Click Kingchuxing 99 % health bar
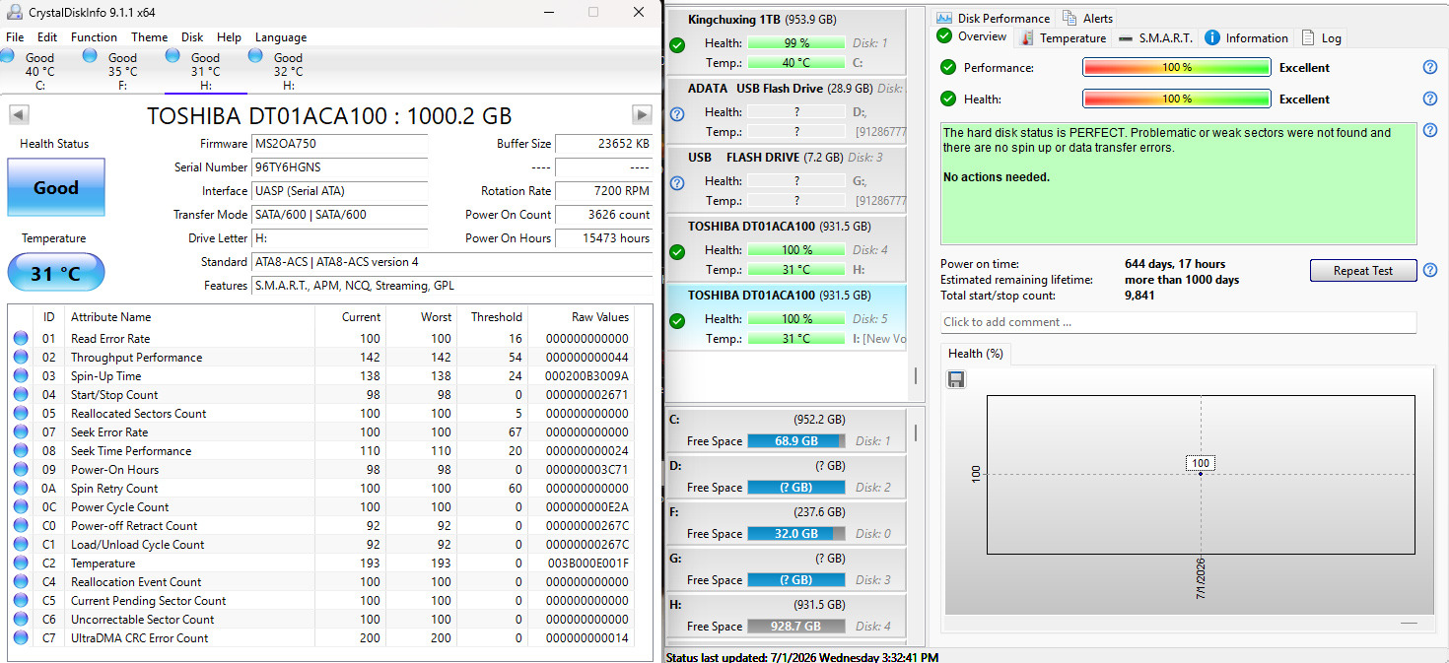 (x=796, y=43)
